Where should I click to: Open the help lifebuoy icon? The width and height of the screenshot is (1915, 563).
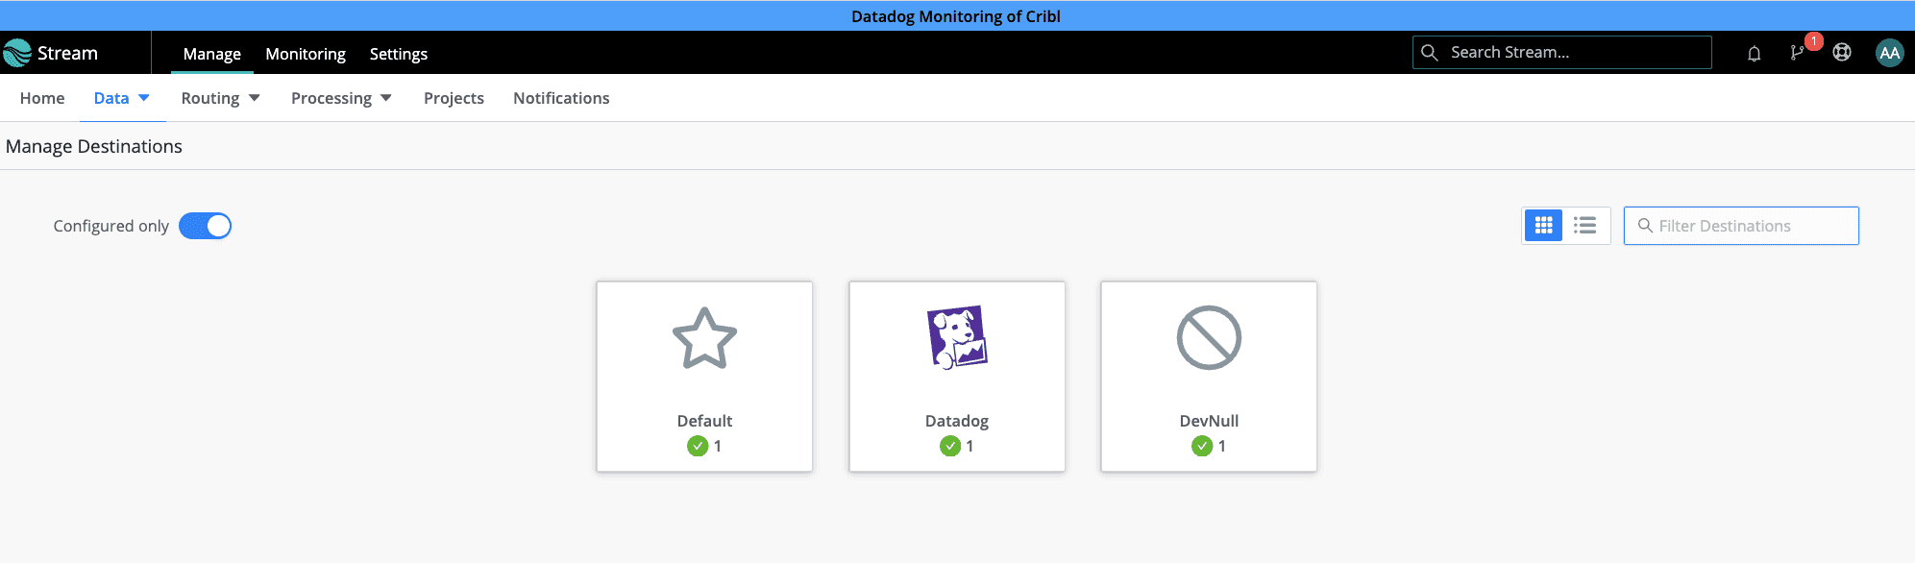(1842, 53)
